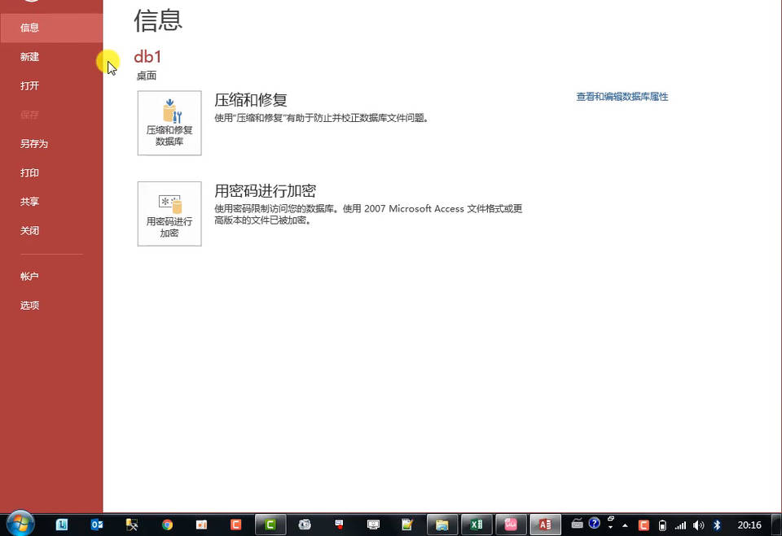Click the orange C icon beside the green one
The image size is (782, 536).
click(235, 525)
